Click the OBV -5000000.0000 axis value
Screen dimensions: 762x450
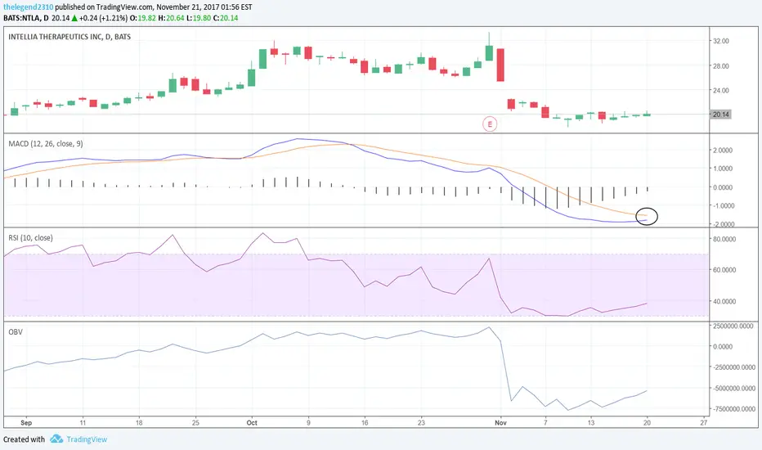733,388
